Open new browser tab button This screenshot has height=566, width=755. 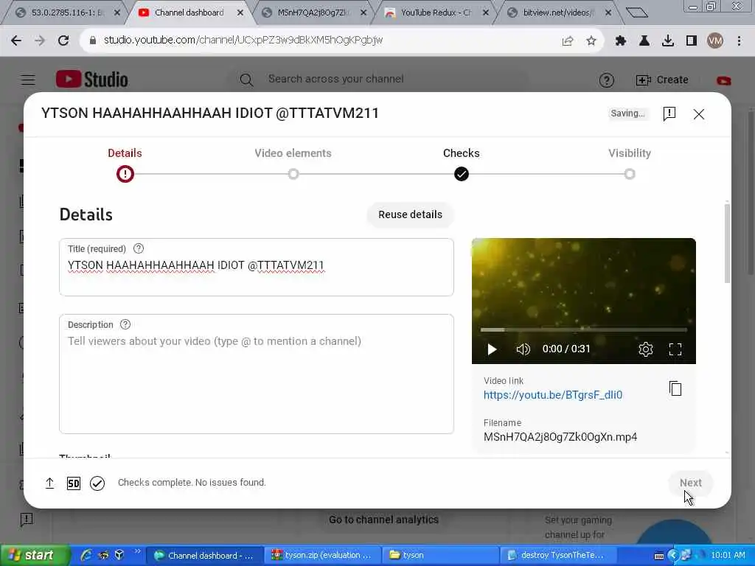tap(636, 13)
